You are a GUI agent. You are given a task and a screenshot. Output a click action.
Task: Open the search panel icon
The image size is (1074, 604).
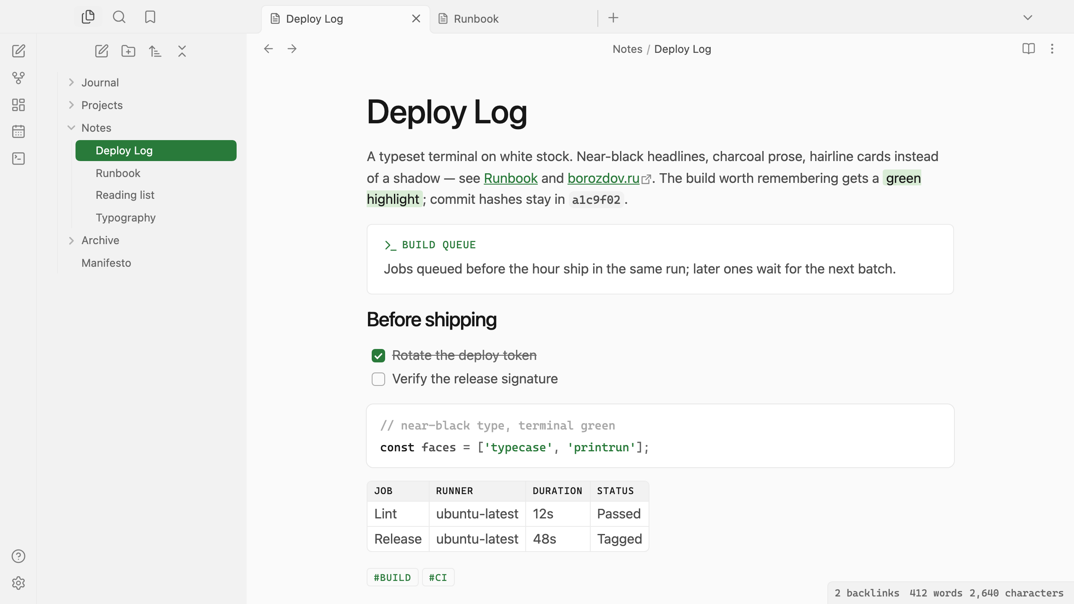tap(119, 17)
